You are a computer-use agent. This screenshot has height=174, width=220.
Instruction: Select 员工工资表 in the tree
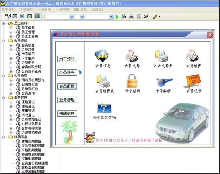[29, 37]
